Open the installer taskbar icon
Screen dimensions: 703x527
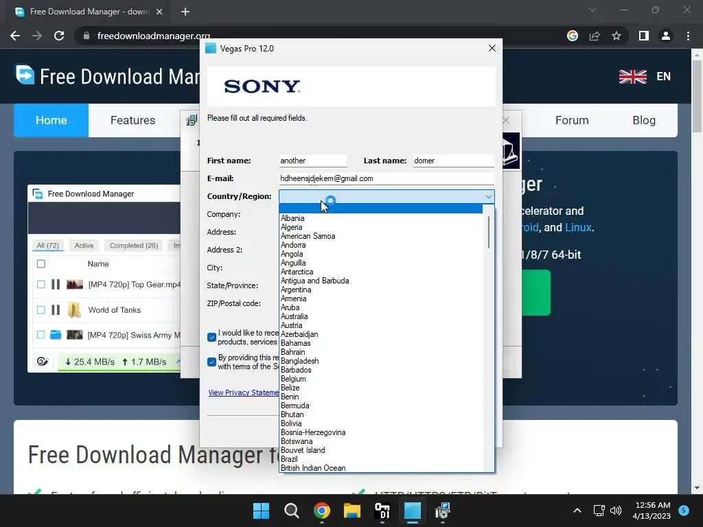point(443,511)
